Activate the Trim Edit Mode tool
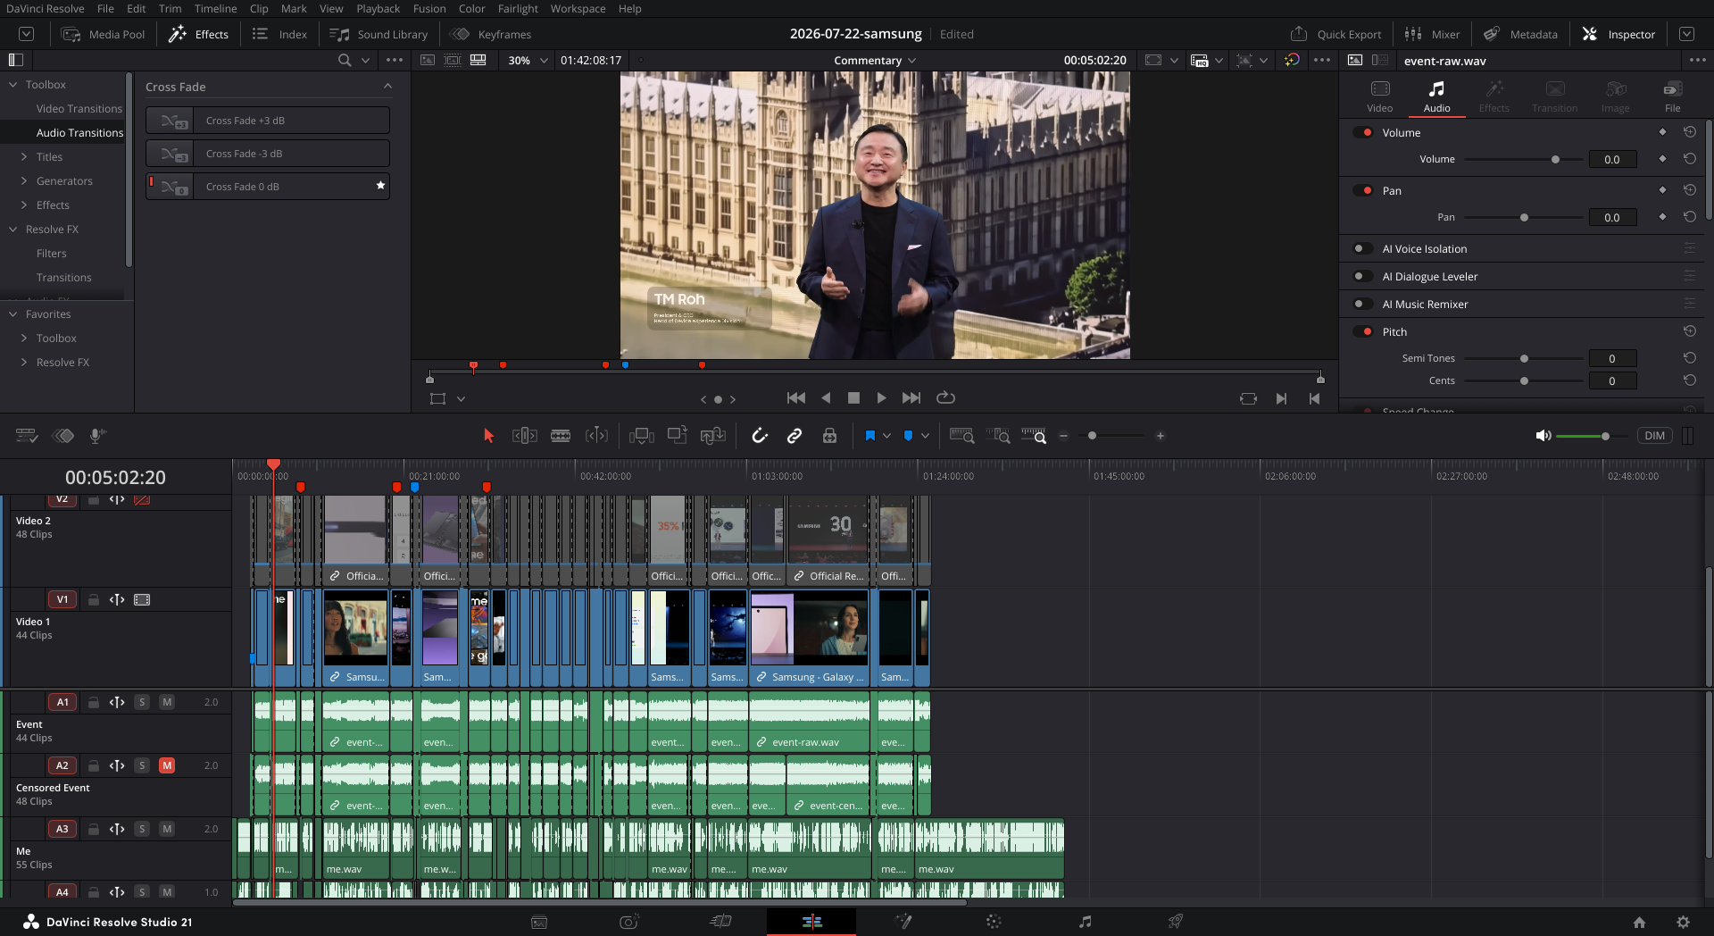 (x=525, y=436)
